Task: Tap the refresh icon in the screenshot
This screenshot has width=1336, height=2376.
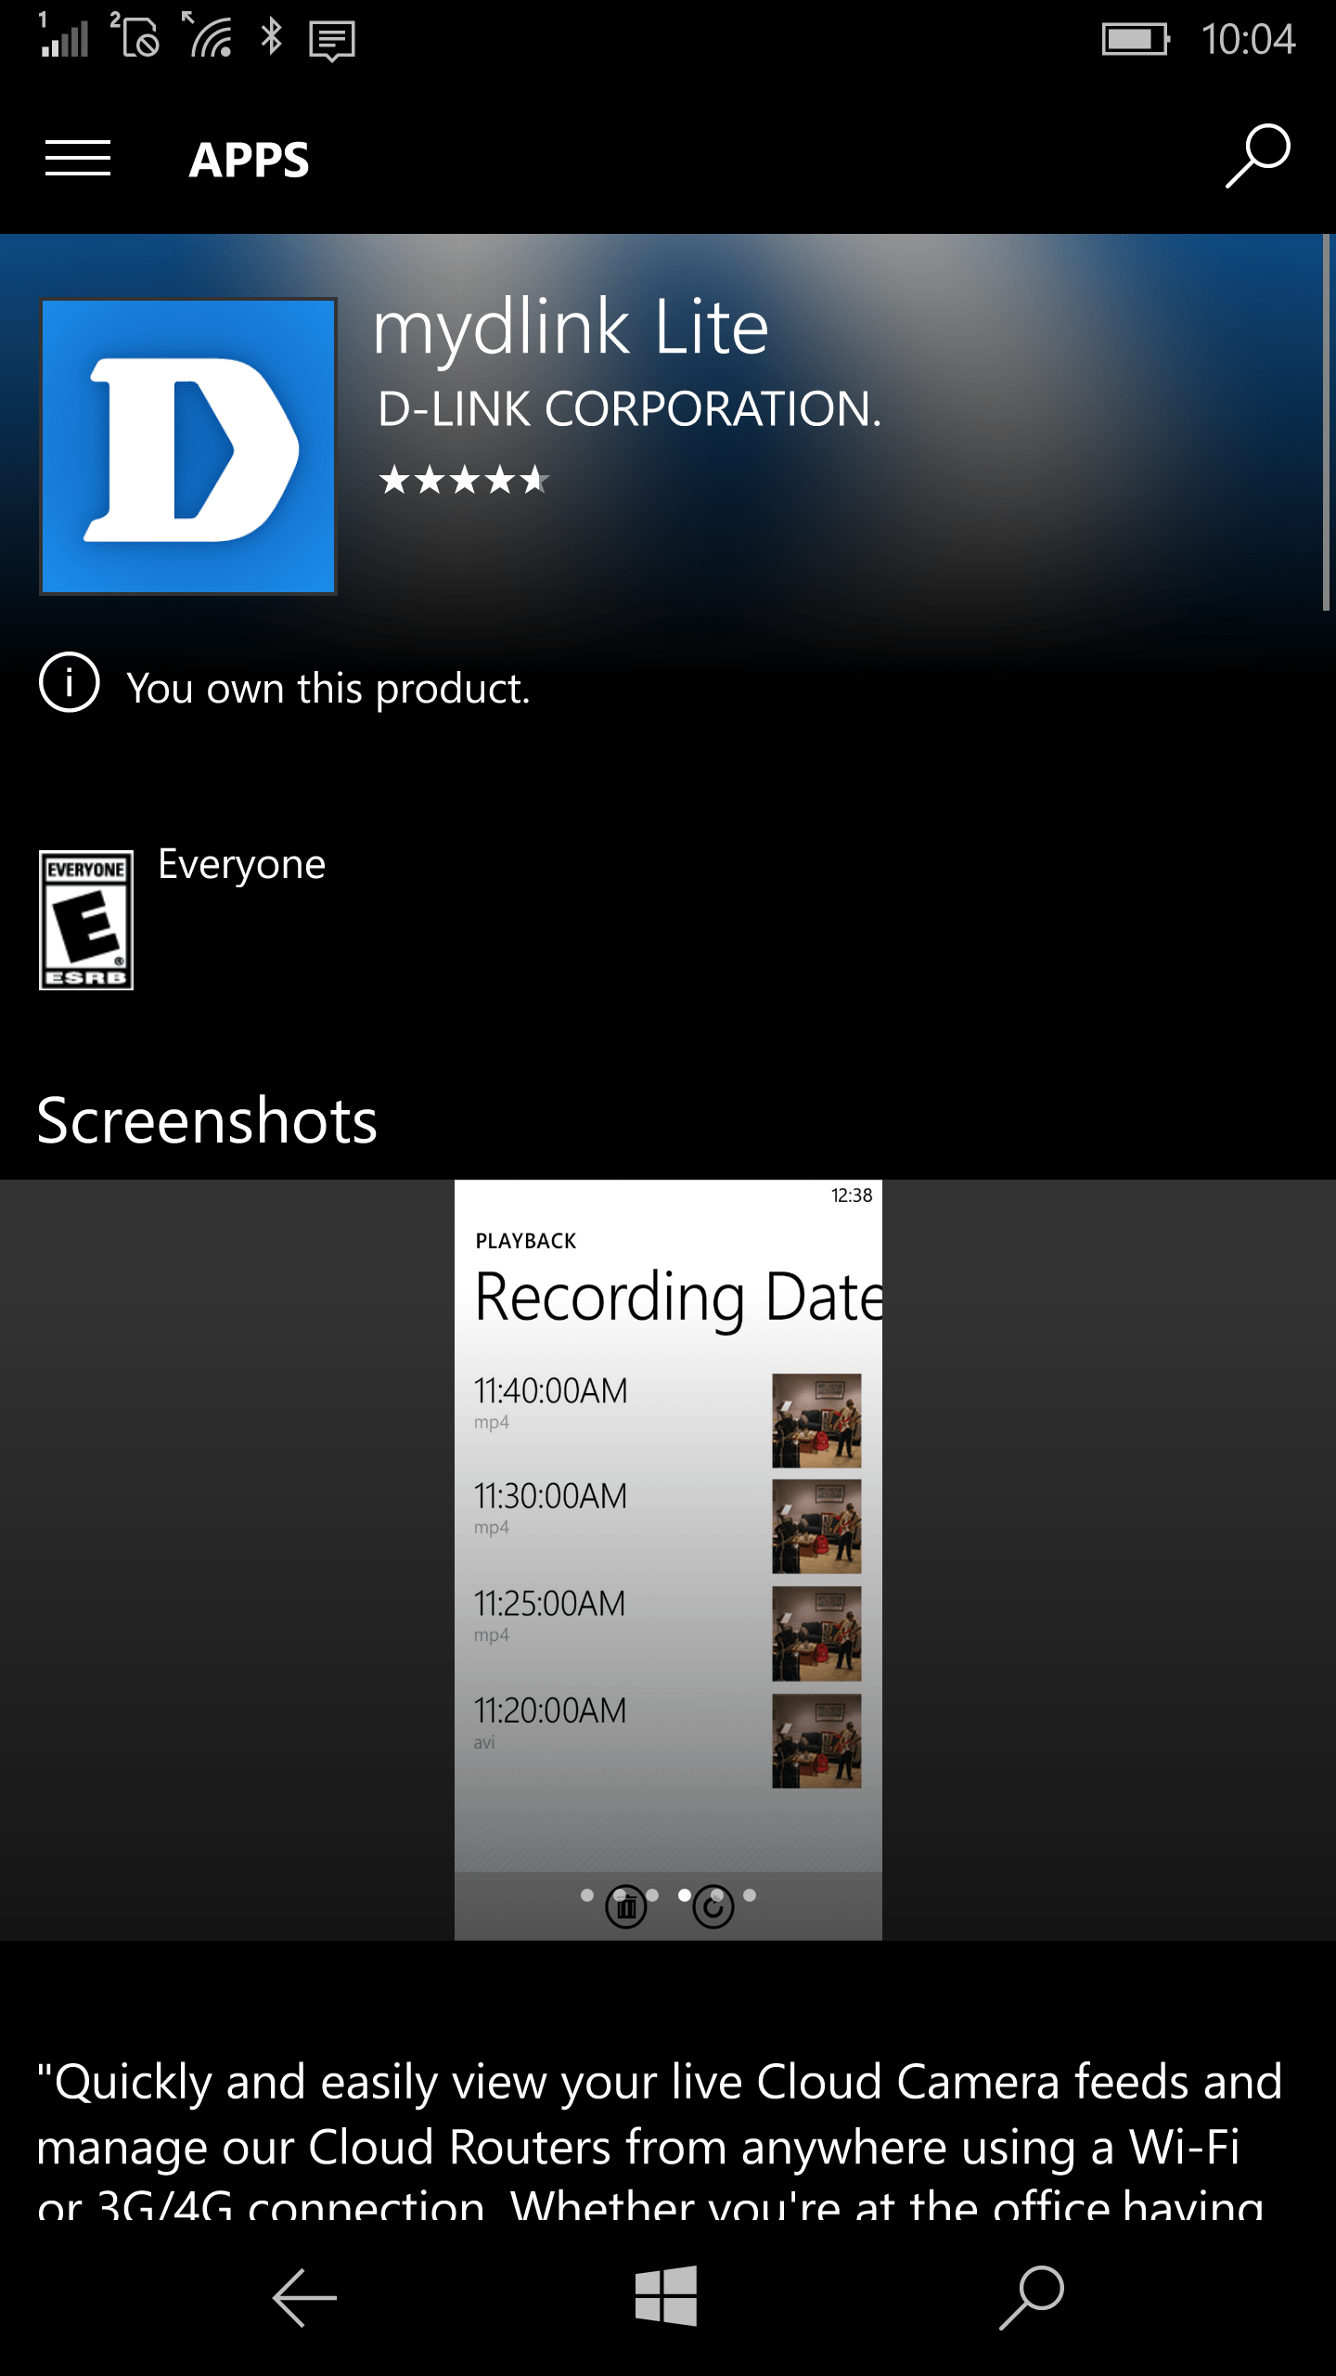Action: pos(713,1907)
